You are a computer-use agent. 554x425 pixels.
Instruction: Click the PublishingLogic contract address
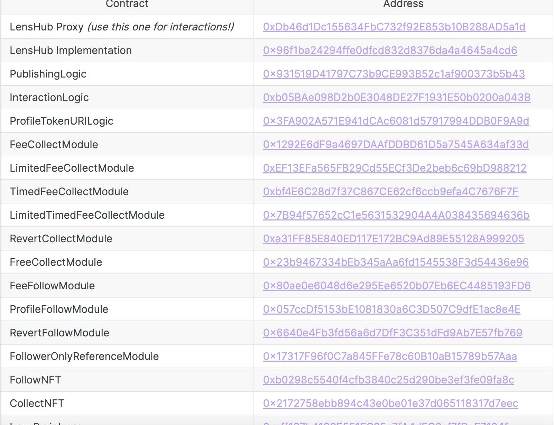pos(394,74)
